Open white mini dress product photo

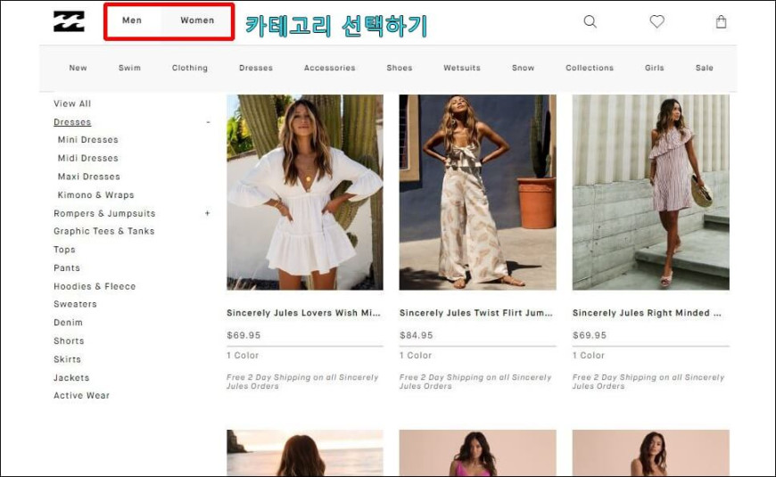[305, 192]
